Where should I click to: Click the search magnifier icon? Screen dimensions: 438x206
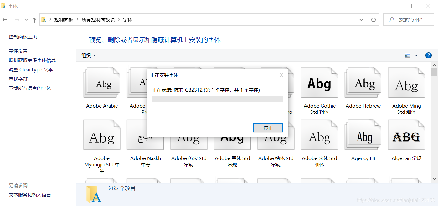click(391, 19)
